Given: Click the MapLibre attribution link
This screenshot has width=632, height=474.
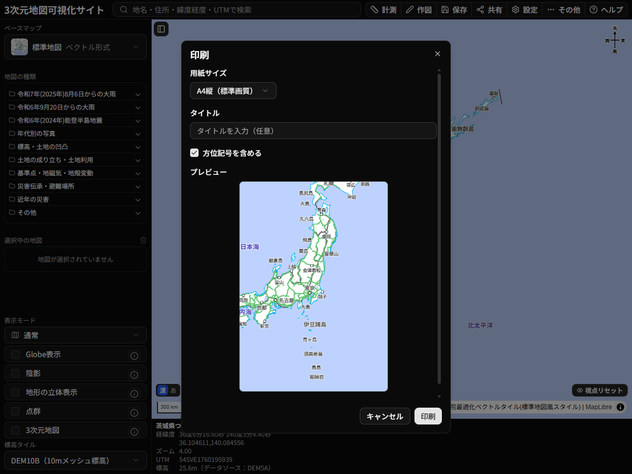Looking at the screenshot, I should point(599,407).
